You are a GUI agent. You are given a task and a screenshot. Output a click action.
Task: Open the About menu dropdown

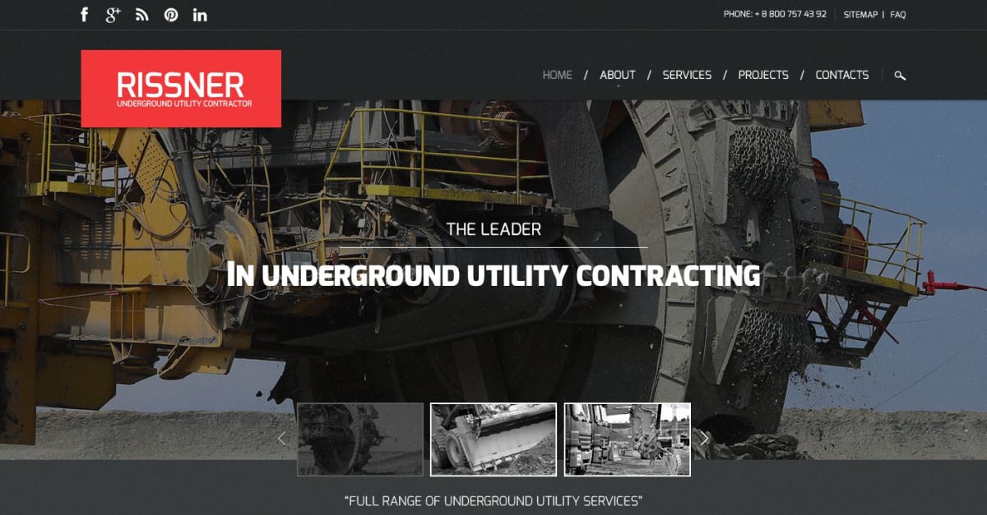(618, 75)
